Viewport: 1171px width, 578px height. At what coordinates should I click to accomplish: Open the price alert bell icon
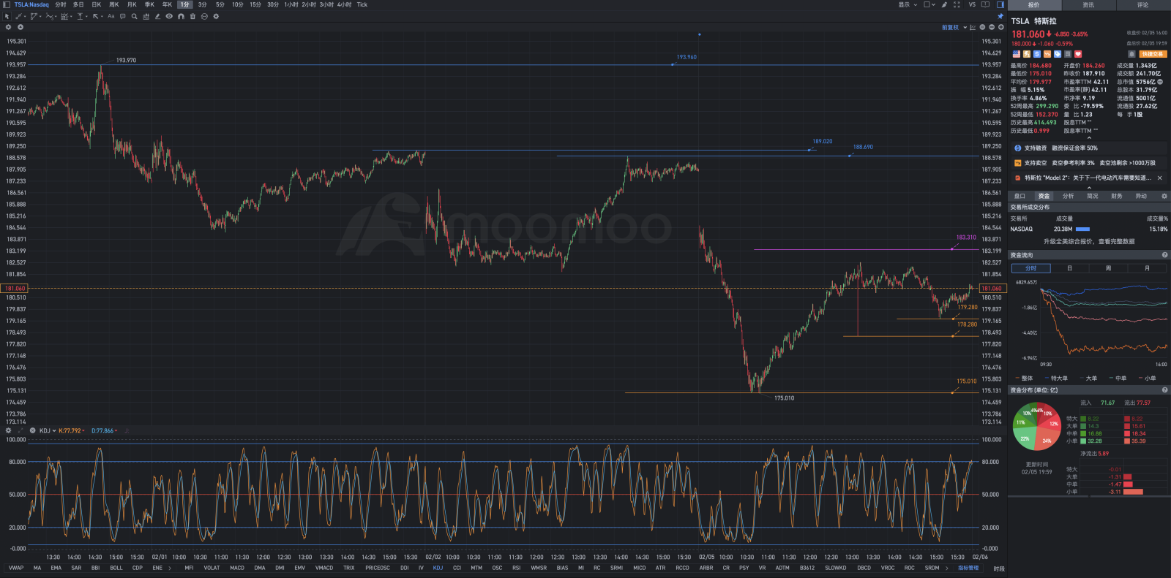(x=1131, y=54)
